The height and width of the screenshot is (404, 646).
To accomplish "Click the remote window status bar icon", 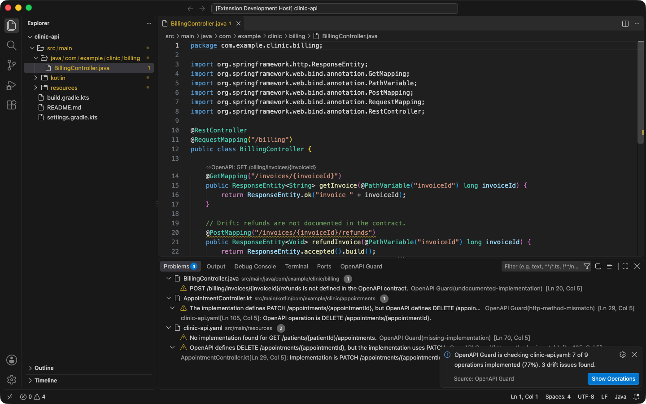I will point(10,397).
